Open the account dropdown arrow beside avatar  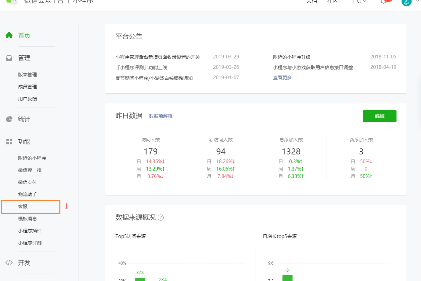click(417, 2)
